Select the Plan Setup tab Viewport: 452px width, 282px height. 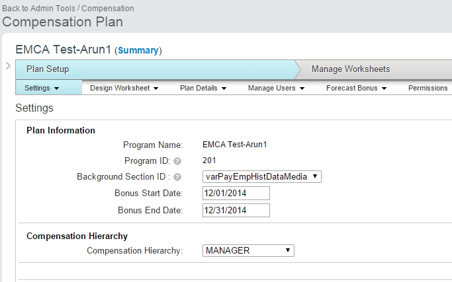(x=48, y=69)
